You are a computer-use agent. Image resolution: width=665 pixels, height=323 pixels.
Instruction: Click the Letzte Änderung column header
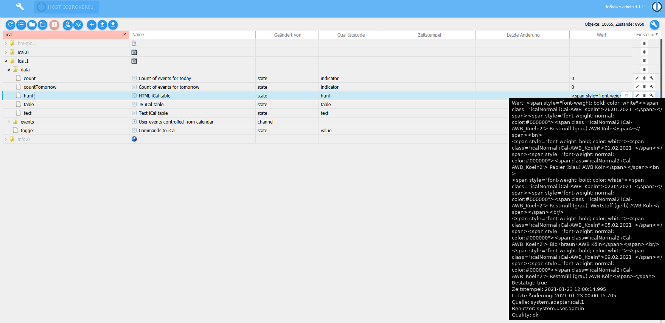pos(523,35)
